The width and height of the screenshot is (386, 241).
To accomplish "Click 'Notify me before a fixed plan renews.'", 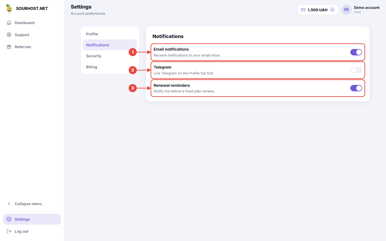I will [x=184, y=91].
